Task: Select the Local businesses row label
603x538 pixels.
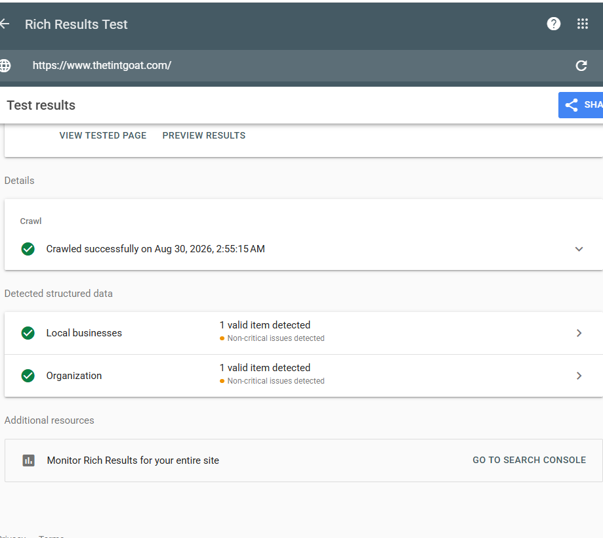Action: pos(84,333)
